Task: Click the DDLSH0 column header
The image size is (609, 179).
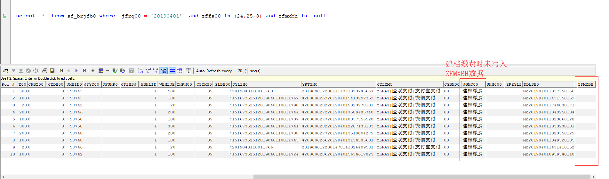Action: tap(549, 84)
